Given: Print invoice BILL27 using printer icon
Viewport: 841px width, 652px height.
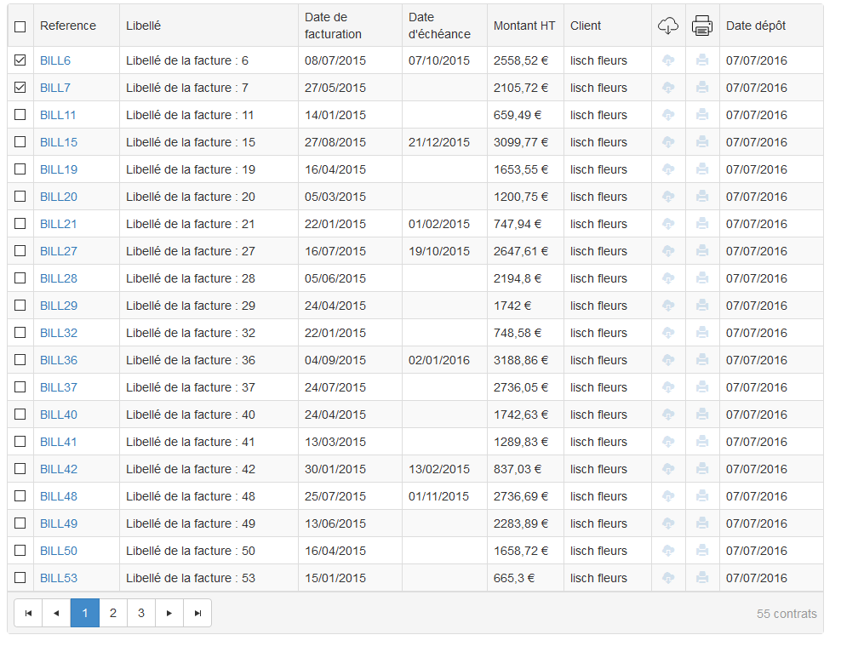Looking at the screenshot, I should 702,251.
